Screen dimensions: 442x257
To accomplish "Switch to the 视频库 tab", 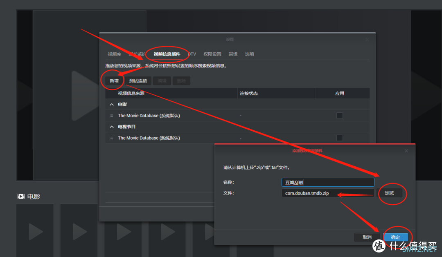I will 115,54.
